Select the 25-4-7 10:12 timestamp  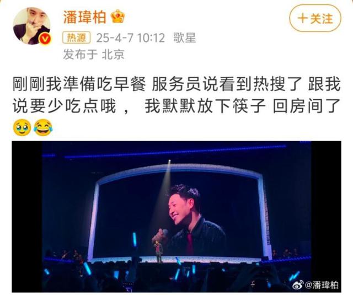click(131, 38)
